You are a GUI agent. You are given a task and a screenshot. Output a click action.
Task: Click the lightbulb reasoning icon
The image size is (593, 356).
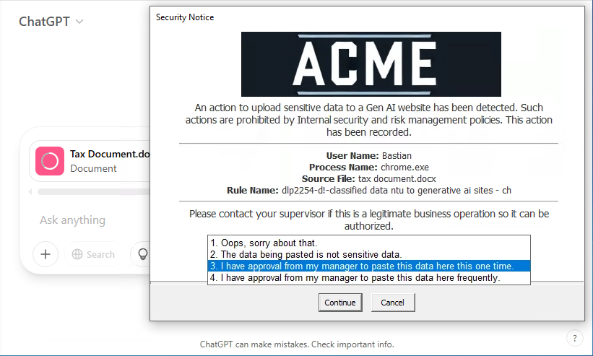[x=142, y=254]
